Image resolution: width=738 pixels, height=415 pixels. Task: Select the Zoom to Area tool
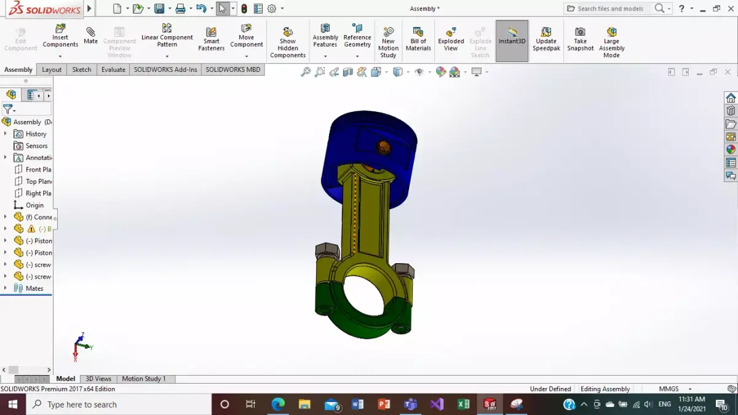320,71
